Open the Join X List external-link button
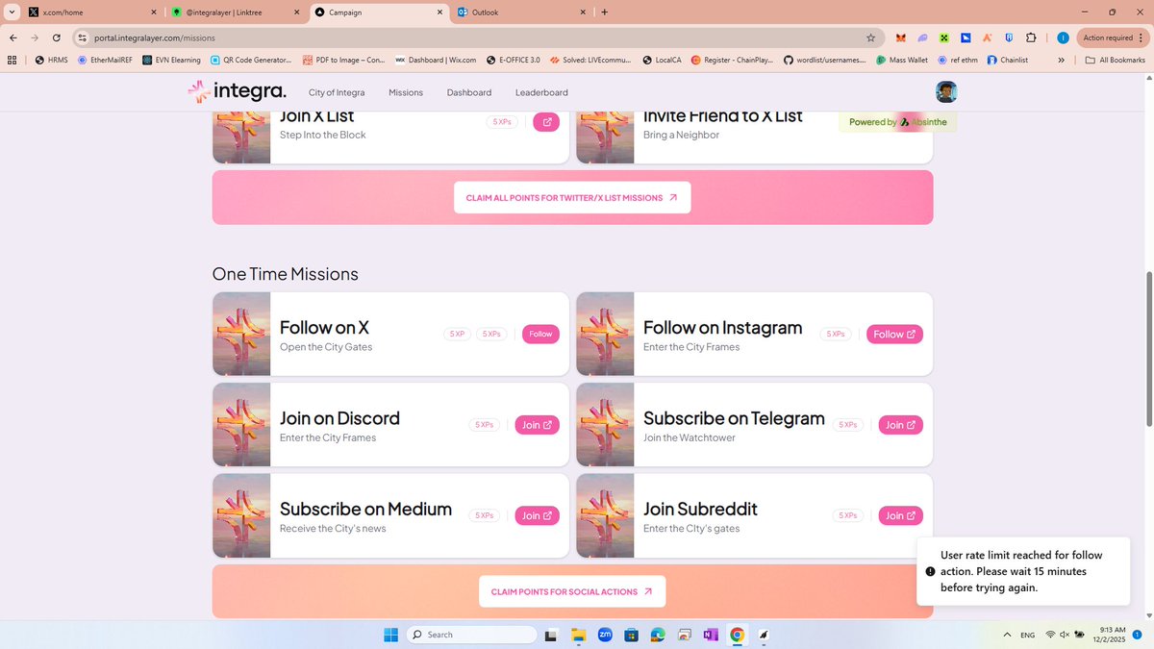Screen dimensions: 1154x649 (546, 122)
